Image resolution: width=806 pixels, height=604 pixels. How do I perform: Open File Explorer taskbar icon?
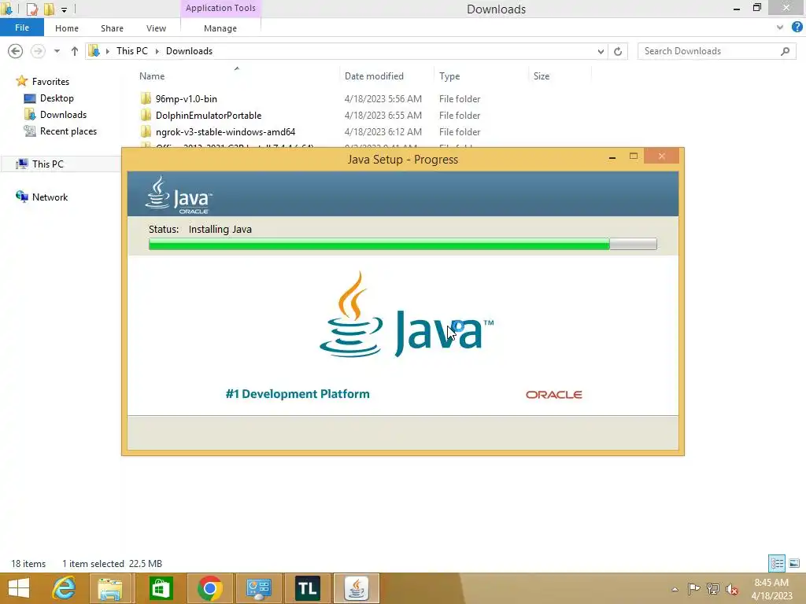pos(110,588)
